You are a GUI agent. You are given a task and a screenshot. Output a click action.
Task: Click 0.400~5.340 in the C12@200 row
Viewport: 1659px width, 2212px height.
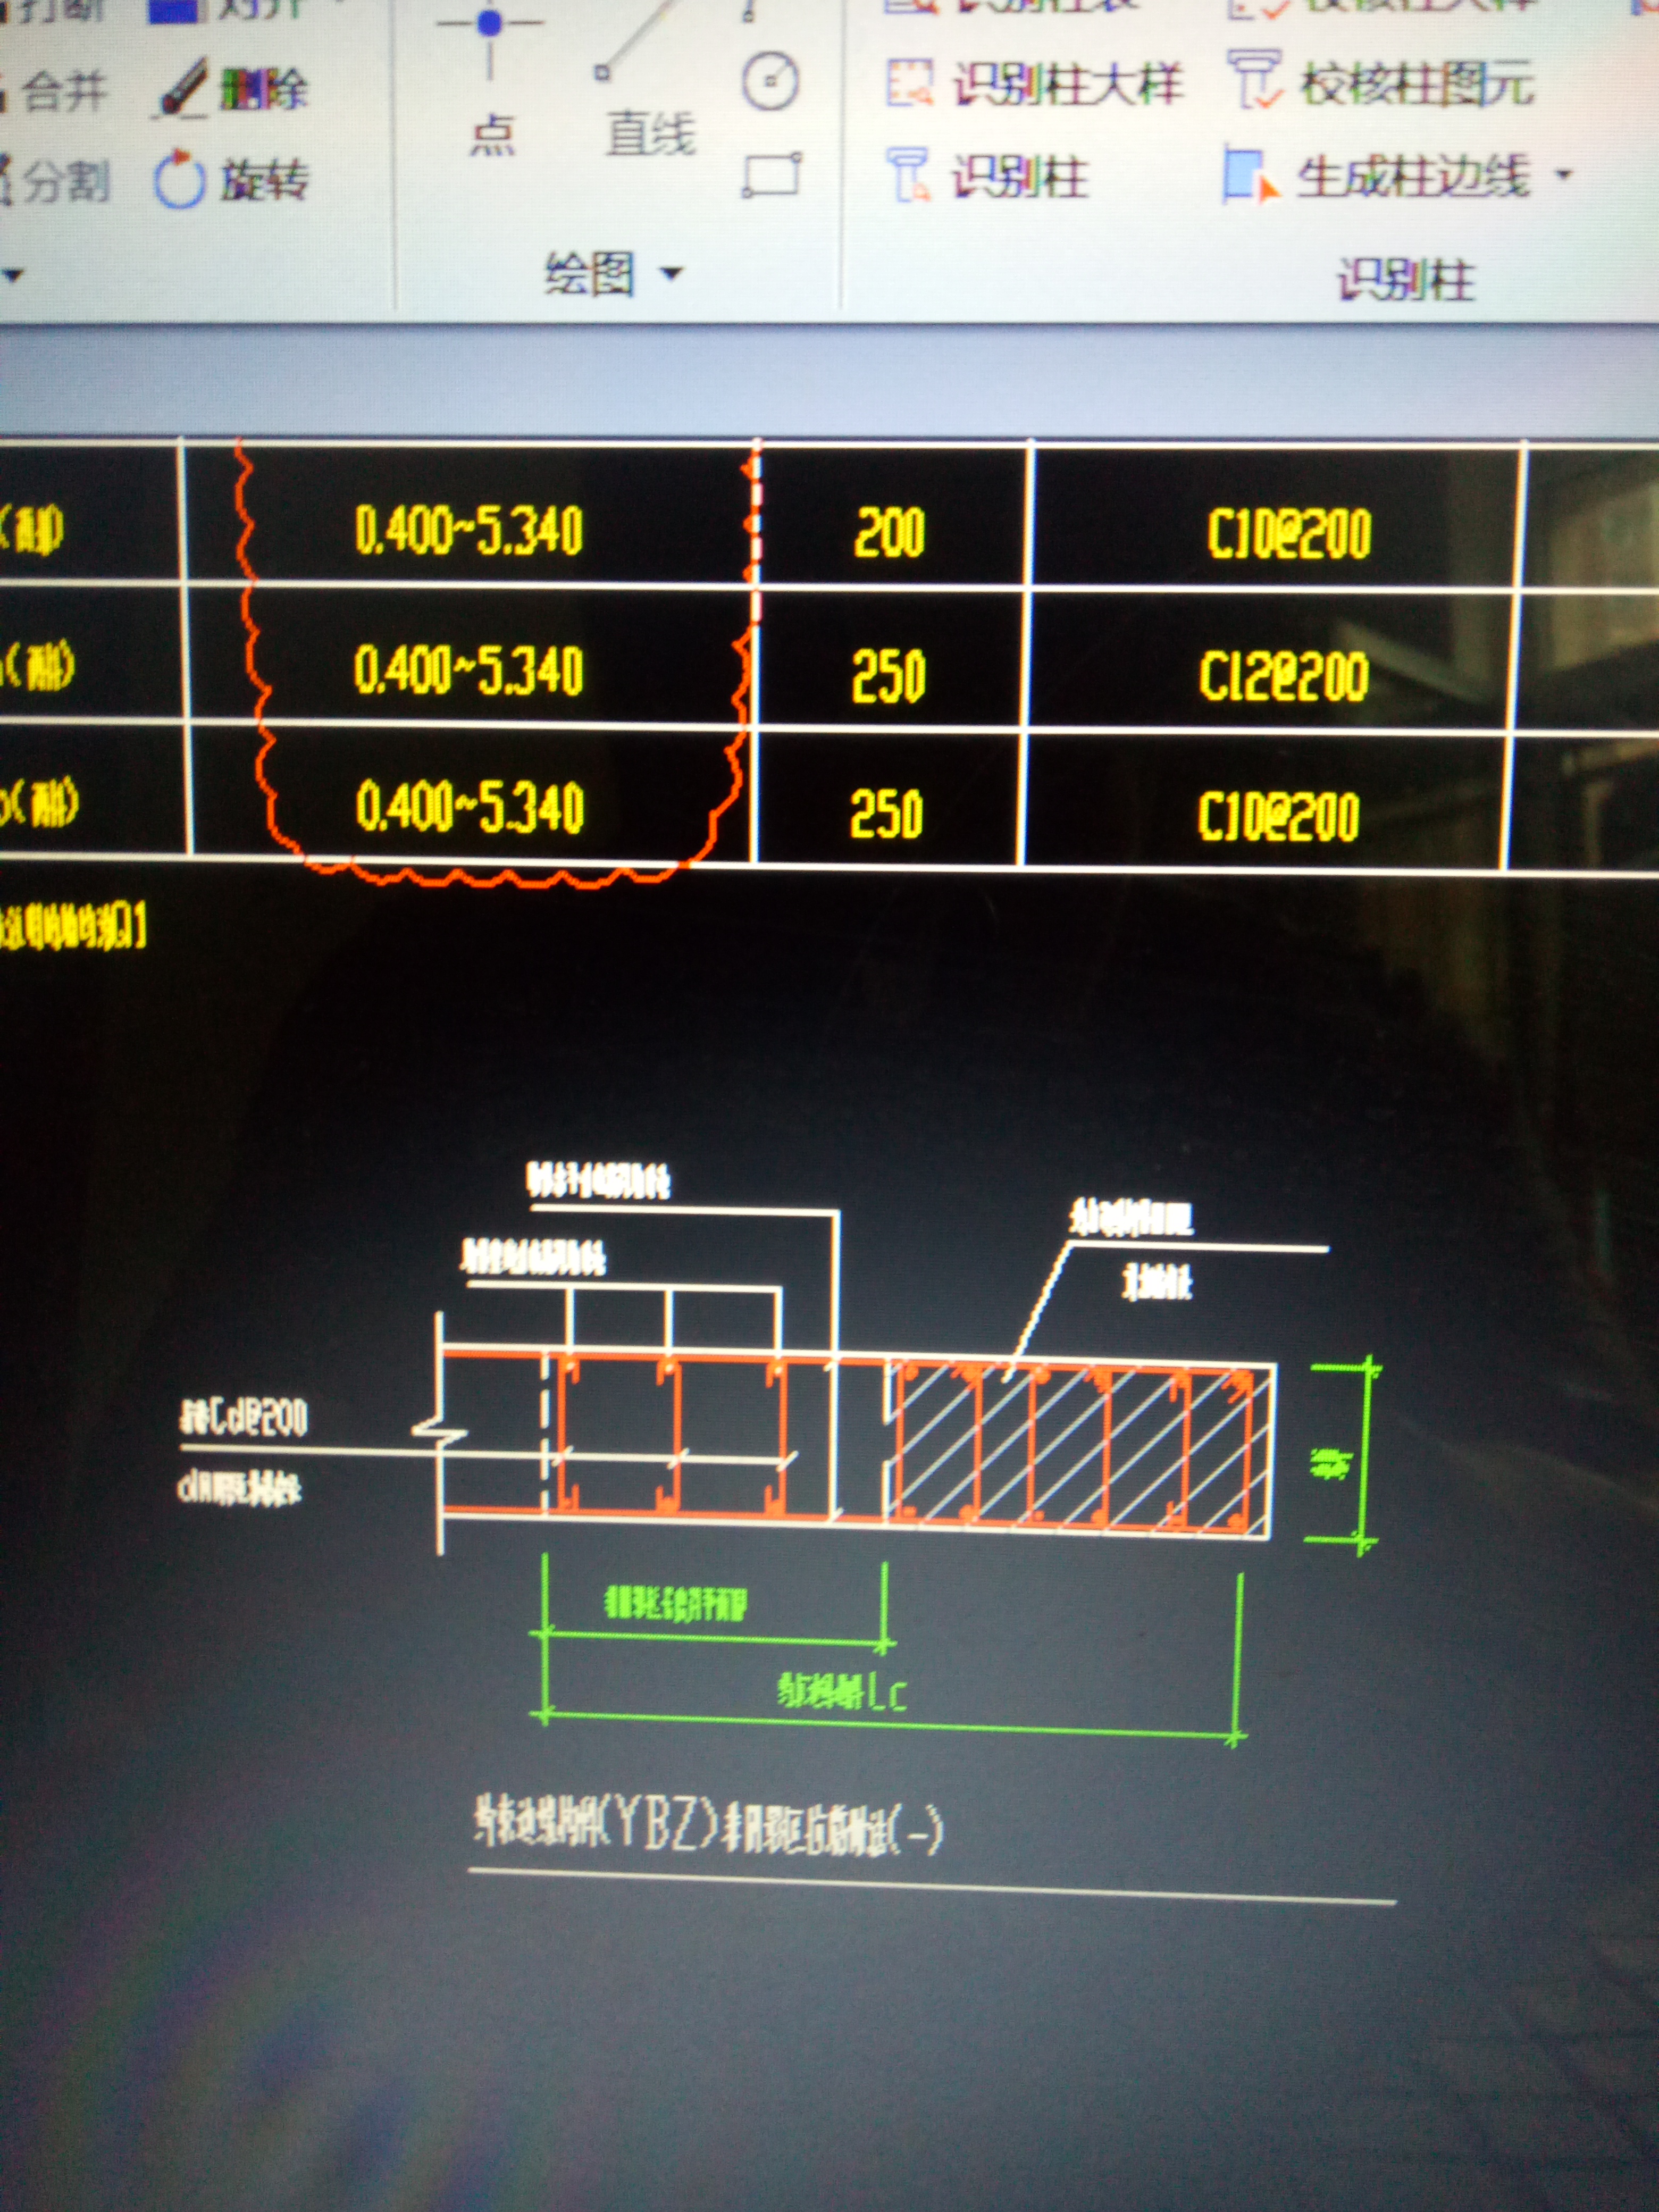(469, 669)
